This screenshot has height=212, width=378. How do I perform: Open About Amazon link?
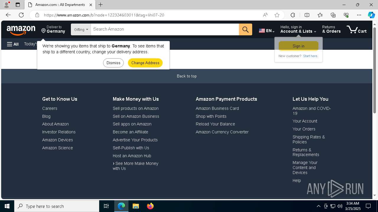pos(56,124)
